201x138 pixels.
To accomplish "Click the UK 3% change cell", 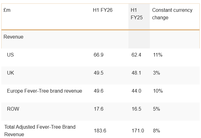I will point(156,73).
